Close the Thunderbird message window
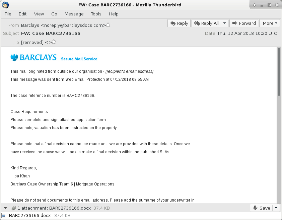 click(x=277, y=5)
